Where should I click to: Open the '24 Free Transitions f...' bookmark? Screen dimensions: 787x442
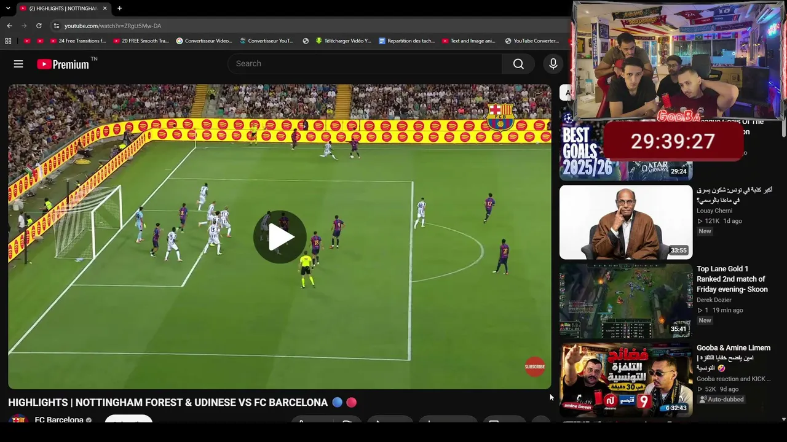point(78,41)
